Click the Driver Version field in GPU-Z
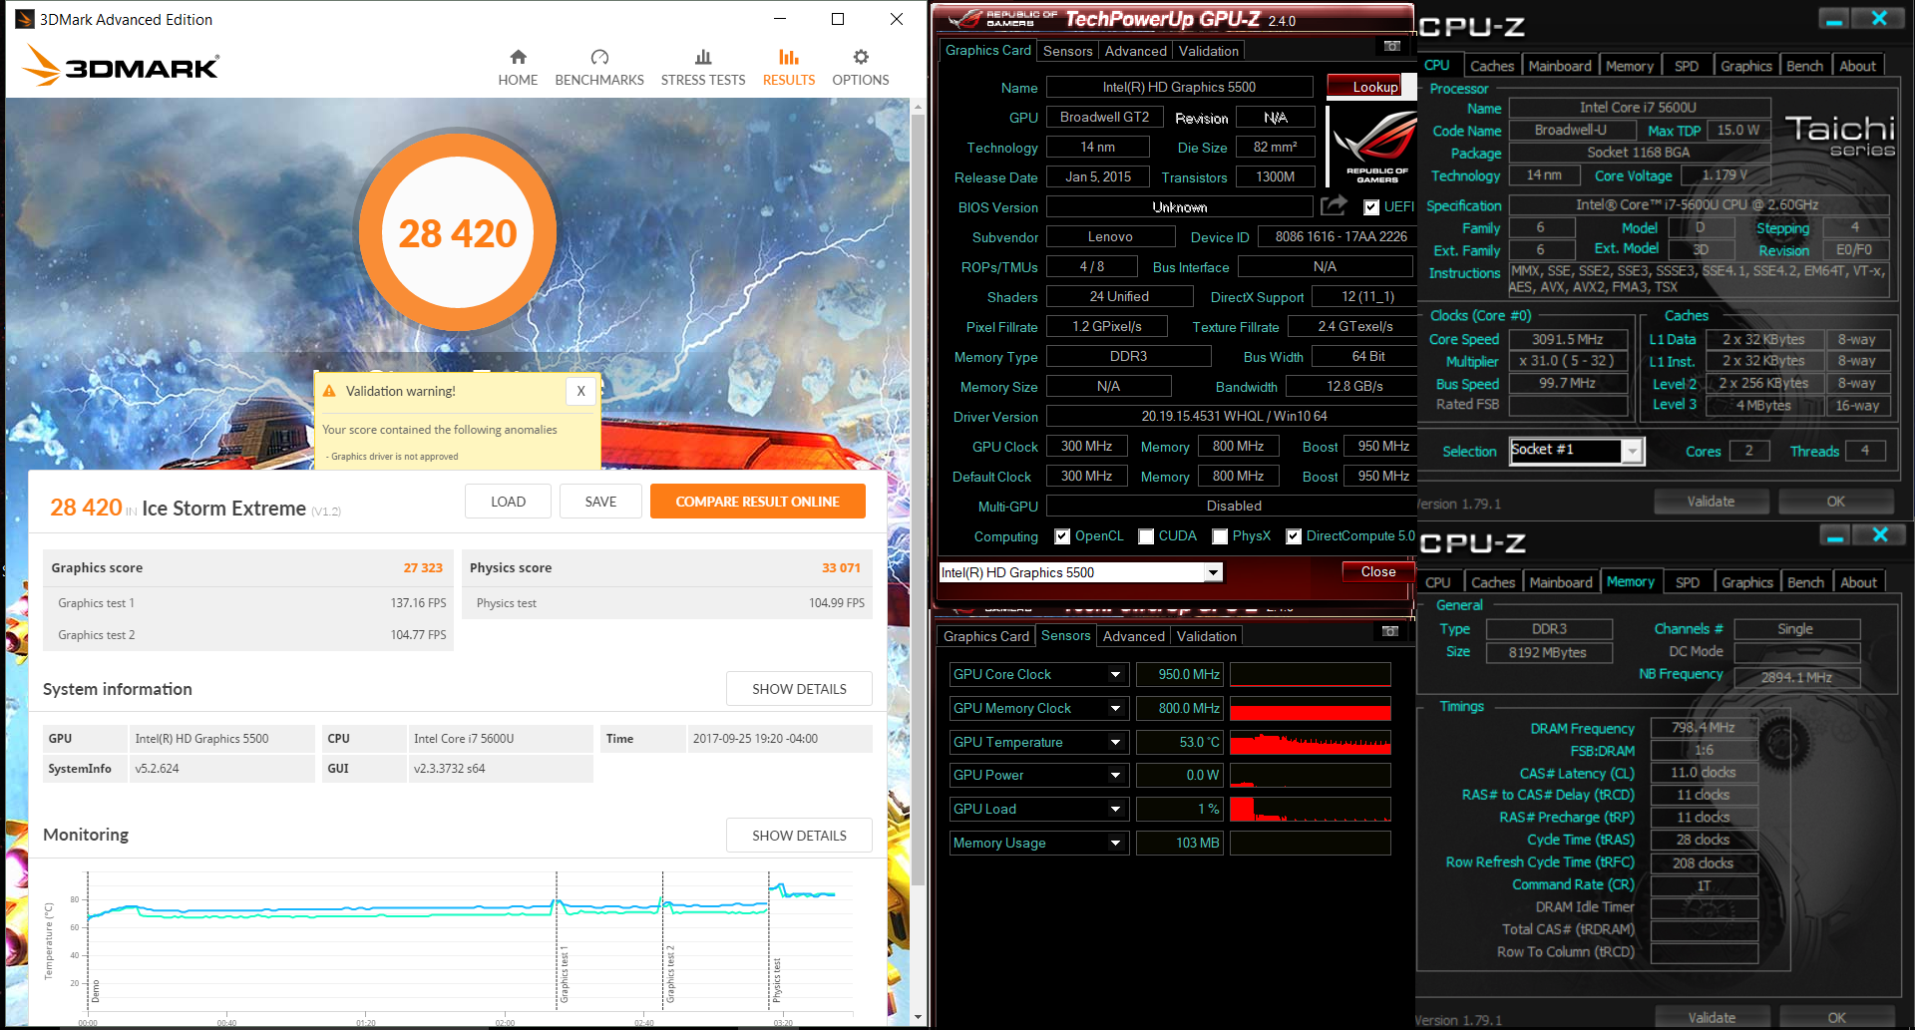The image size is (1915, 1030). pyautogui.click(x=1234, y=416)
